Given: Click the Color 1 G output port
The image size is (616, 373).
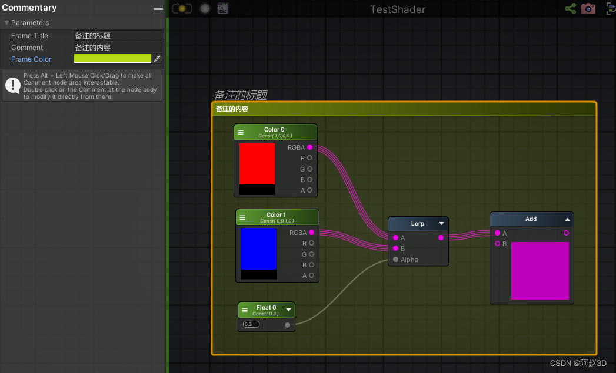Looking at the screenshot, I should (x=312, y=254).
